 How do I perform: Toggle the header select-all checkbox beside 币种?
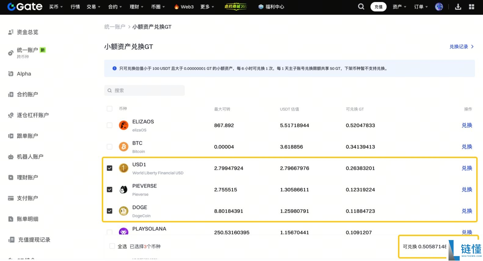pos(110,109)
